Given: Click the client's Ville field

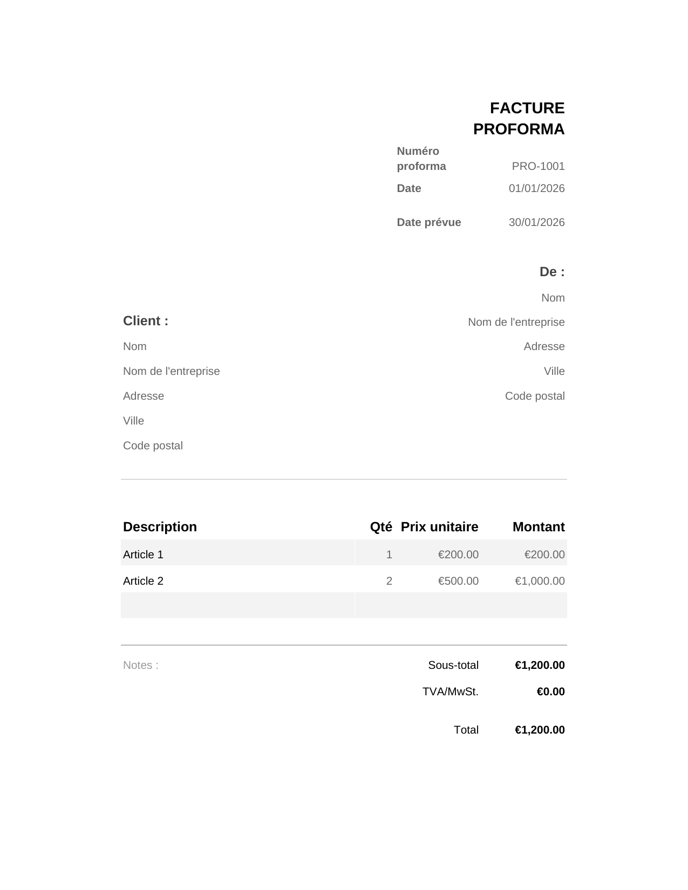Looking at the screenshot, I should (134, 421).
